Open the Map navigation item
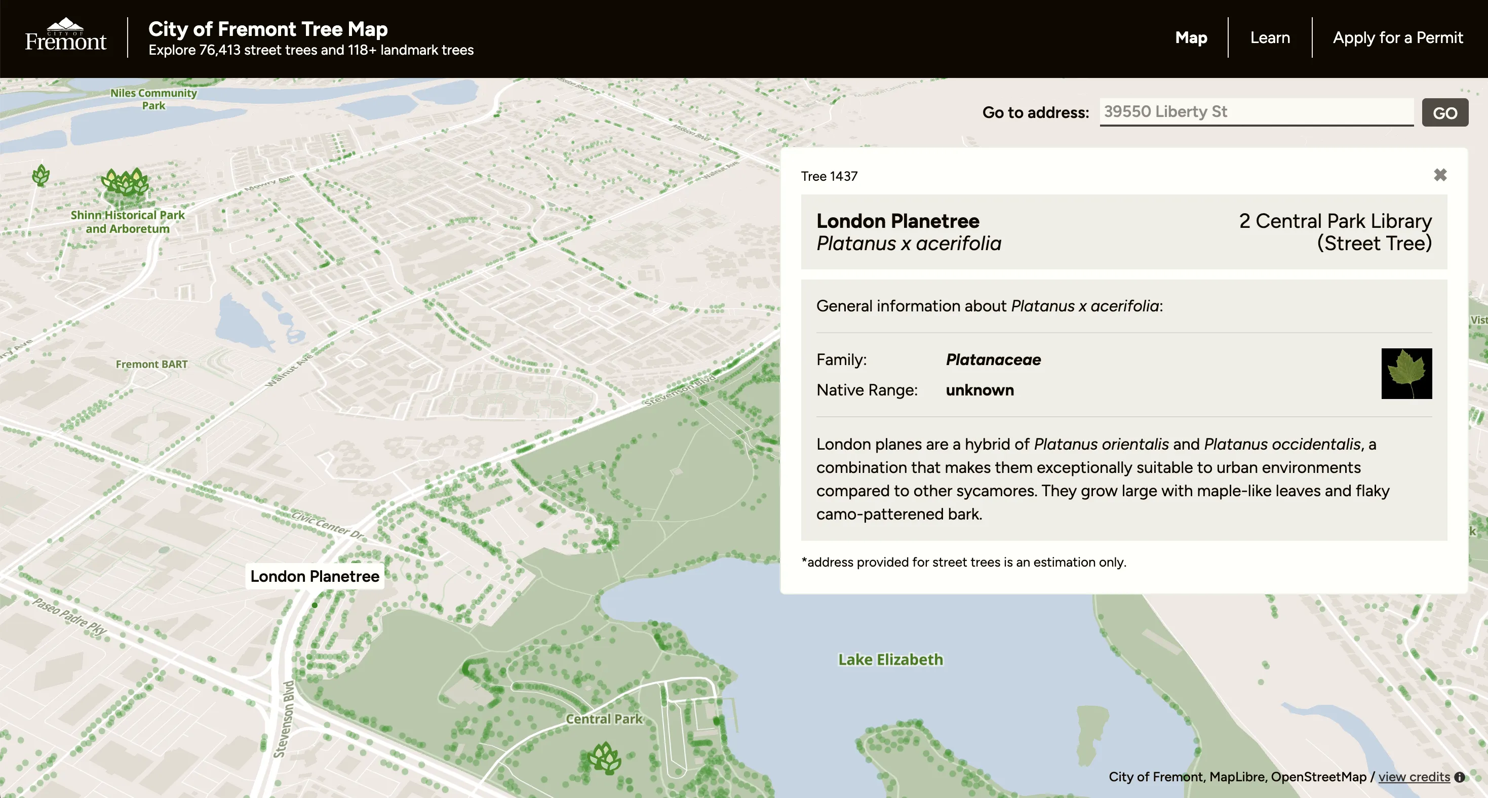The width and height of the screenshot is (1488, 798). [x=1191, y=37]
